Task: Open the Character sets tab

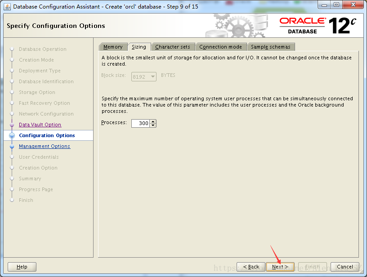Action: click(173, 47)
